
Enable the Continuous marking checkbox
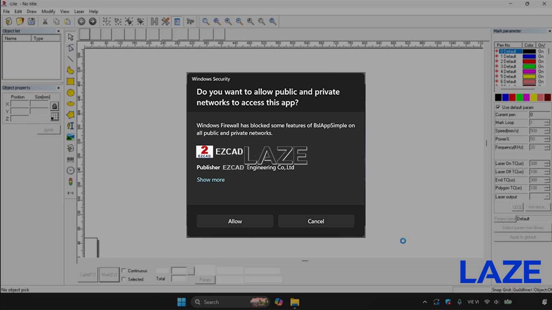coord(123,271)
